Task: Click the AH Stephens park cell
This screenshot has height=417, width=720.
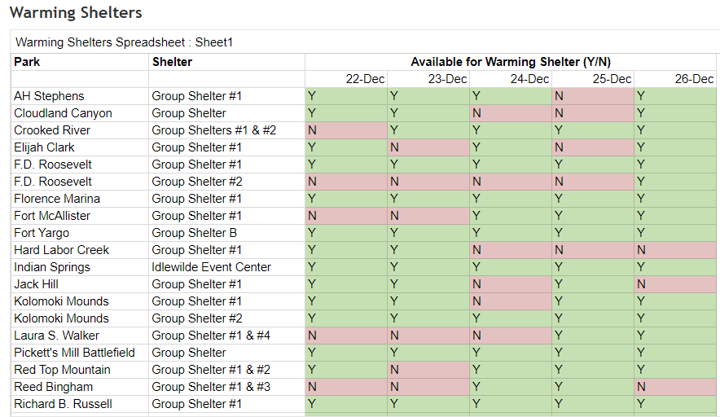Action: pyautogui.click(x=80, y=96)
